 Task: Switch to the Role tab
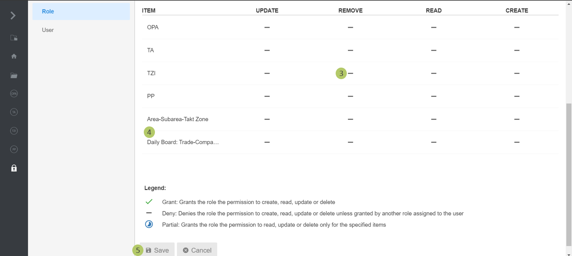coord(48,11)
